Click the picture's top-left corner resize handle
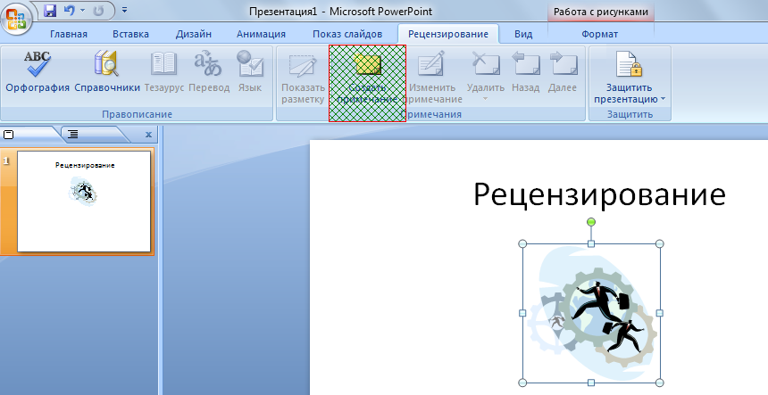The height and width of the screenshot is (395, 768). [522, 243]
